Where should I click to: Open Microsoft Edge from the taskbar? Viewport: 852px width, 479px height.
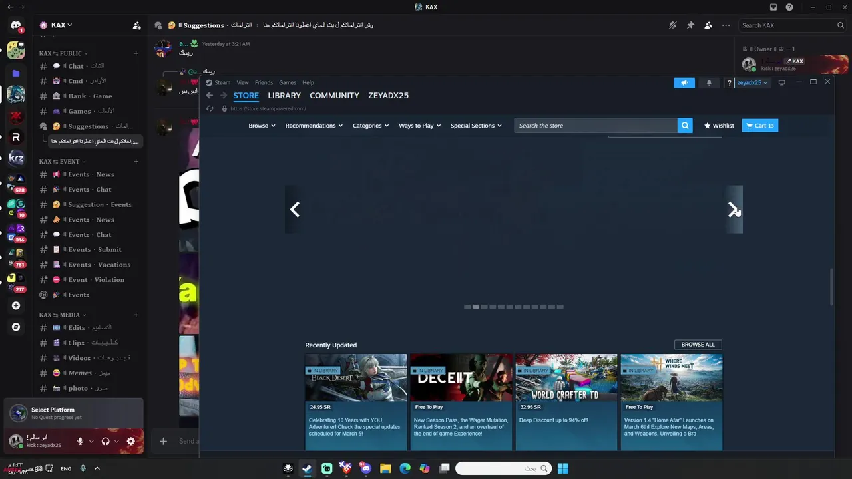click(405, 468)
